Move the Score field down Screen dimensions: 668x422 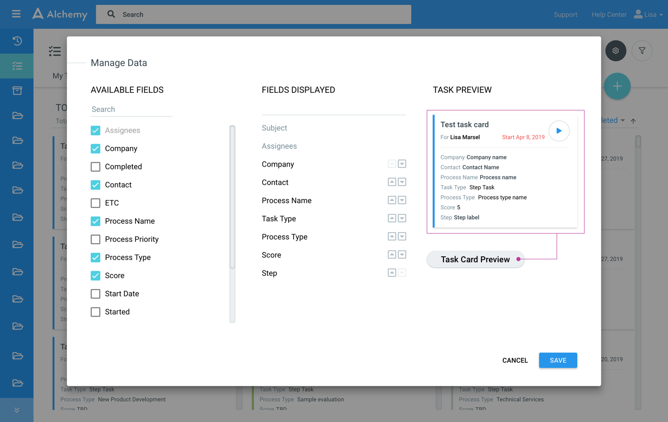[x=402, y=254]
